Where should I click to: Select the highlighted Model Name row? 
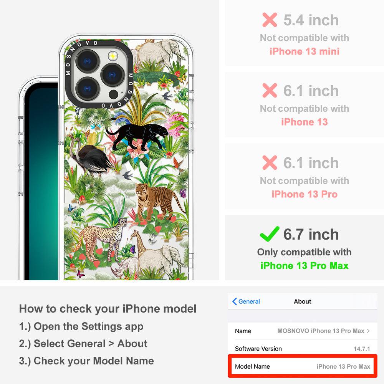pos(303,366)
